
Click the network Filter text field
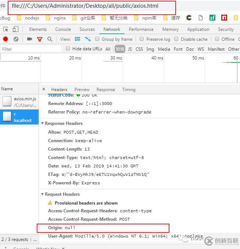click(31, 49)
